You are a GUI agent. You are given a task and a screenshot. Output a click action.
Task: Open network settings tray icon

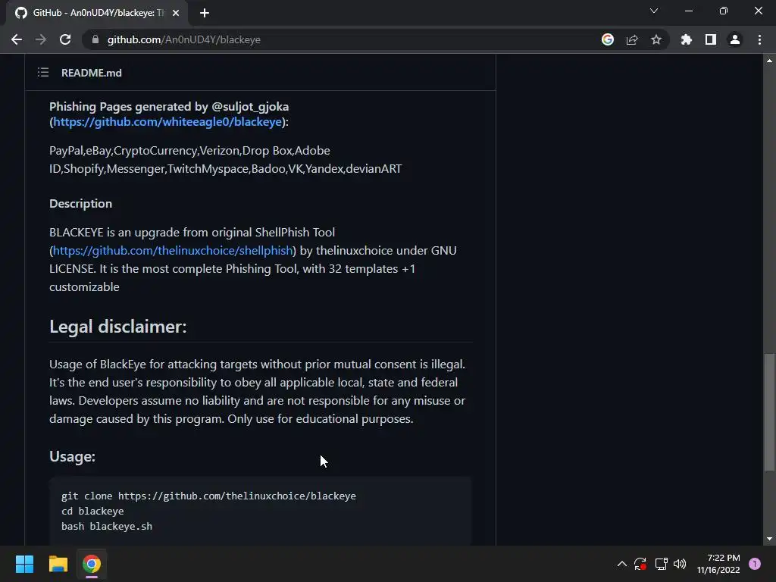661,564
